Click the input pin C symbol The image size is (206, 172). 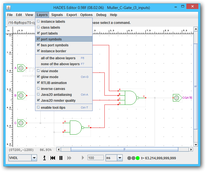coord(22,123)
